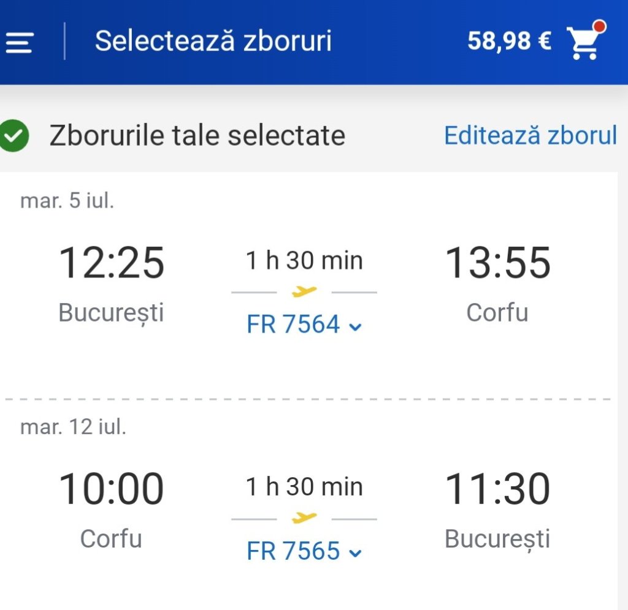This screenshot has height=610, width=628.
Task: Click the mar. 12 iul. date label
Action: [x=73, y=427]
